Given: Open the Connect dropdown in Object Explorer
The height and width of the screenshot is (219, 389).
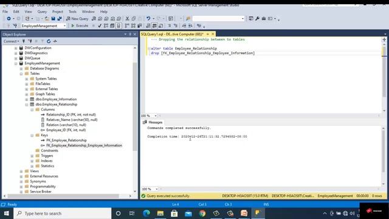Looking at the screenshot, I should [11, 41].
